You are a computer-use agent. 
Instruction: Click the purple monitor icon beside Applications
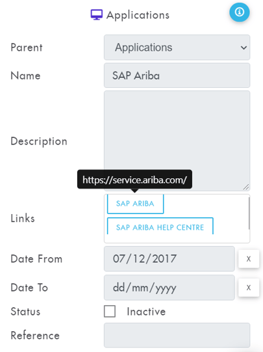pyautogui.click(x=97, y=15)
